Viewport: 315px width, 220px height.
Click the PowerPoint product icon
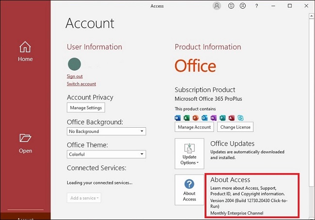195,118
